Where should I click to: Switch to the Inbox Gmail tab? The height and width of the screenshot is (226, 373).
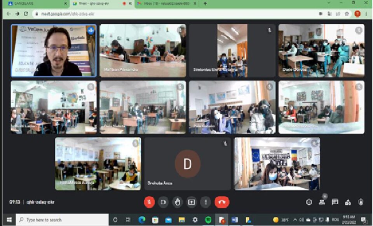click(165, 3)
